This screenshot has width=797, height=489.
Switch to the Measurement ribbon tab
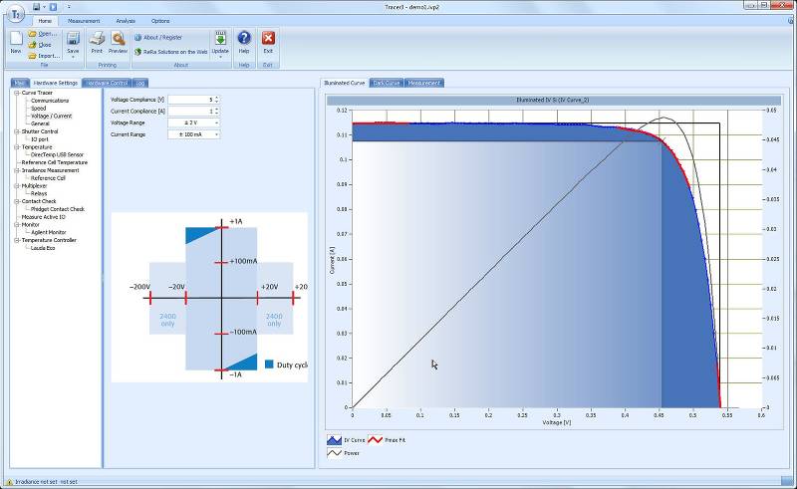point(84,21)
